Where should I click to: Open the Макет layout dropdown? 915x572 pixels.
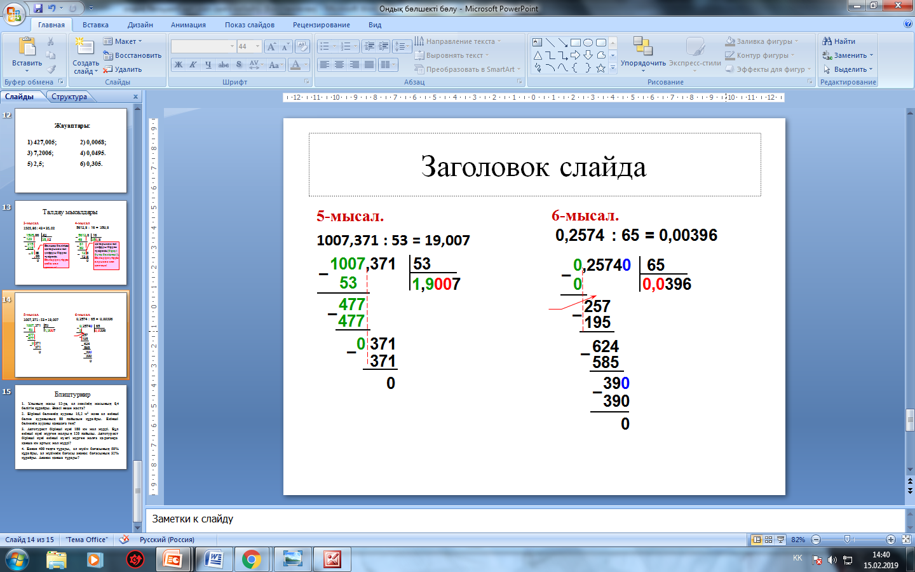pyautogui.click(x=125, y=41)
